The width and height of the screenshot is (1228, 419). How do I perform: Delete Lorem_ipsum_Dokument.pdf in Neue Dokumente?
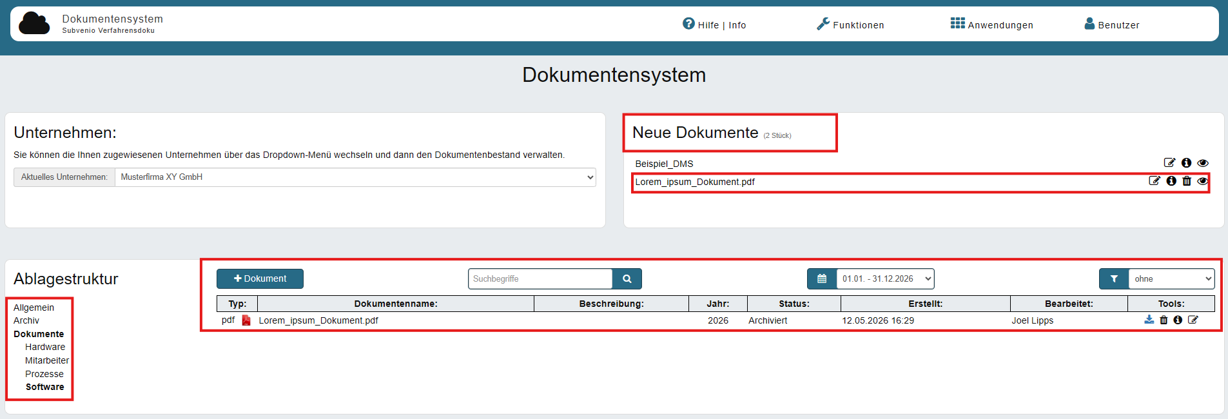[1187, 181]
